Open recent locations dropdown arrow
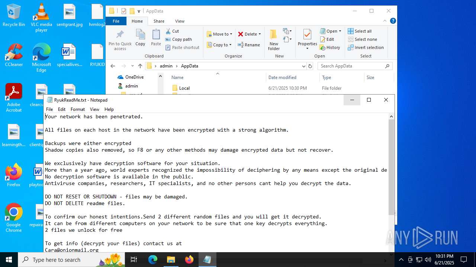This screenshot has width=476, height=267. (x=132, y=66)
